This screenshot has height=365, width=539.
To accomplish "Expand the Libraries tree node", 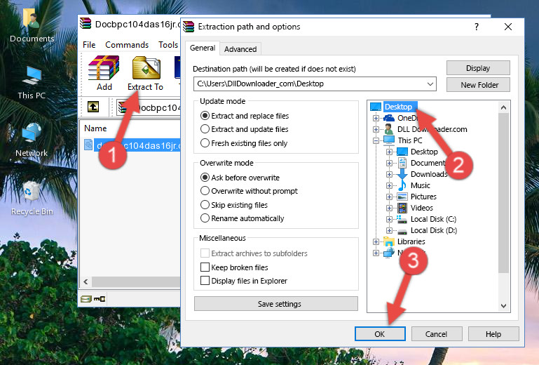I will [x=376, y=241].
